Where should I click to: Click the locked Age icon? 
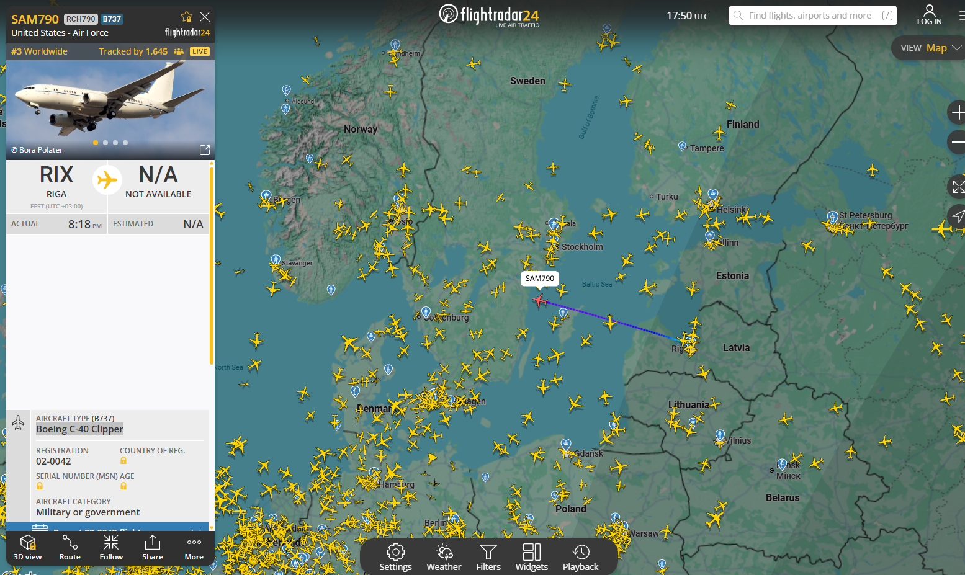pyautogui.click(x=123, y=486)
